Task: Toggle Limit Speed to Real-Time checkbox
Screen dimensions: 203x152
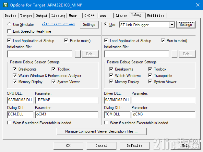Action: (x=9, y=31)
